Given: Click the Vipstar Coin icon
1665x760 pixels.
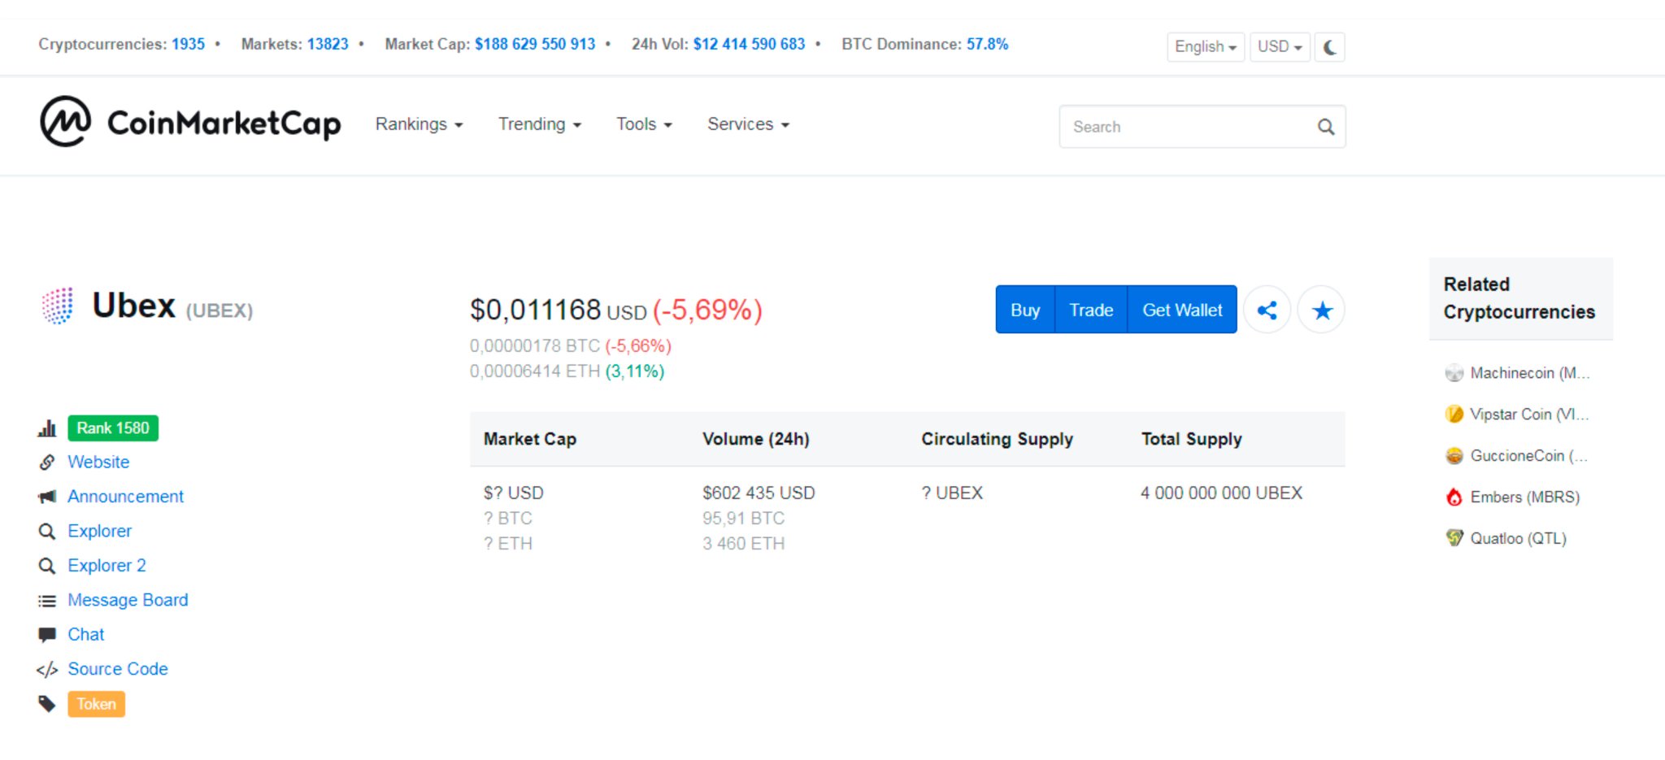Looking at the screenshot, I should pyautogui.click(x=1454, y=415).
